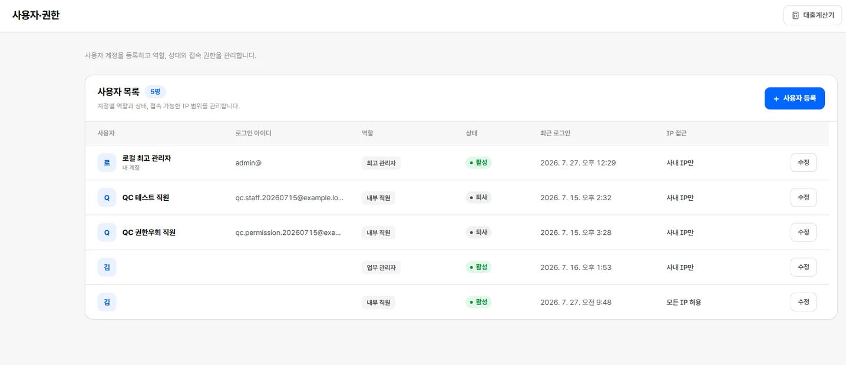
Task: Click 수정 for 로컬 최고 관리자
Action: pos(803,162)
